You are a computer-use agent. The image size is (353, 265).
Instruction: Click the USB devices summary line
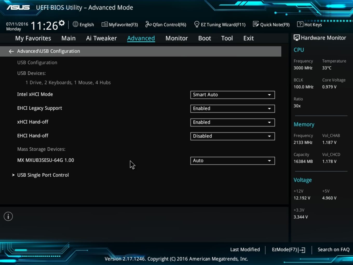(68, 83)
